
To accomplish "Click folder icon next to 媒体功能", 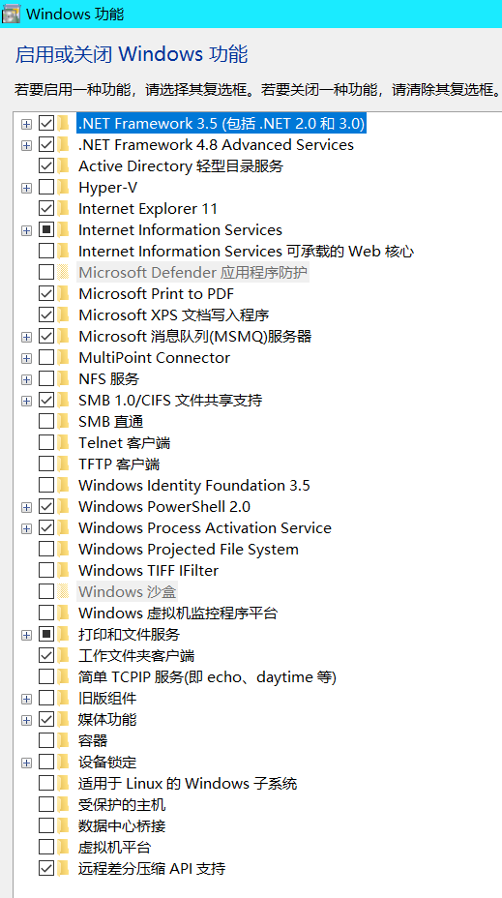I will [x=64, y=719].
